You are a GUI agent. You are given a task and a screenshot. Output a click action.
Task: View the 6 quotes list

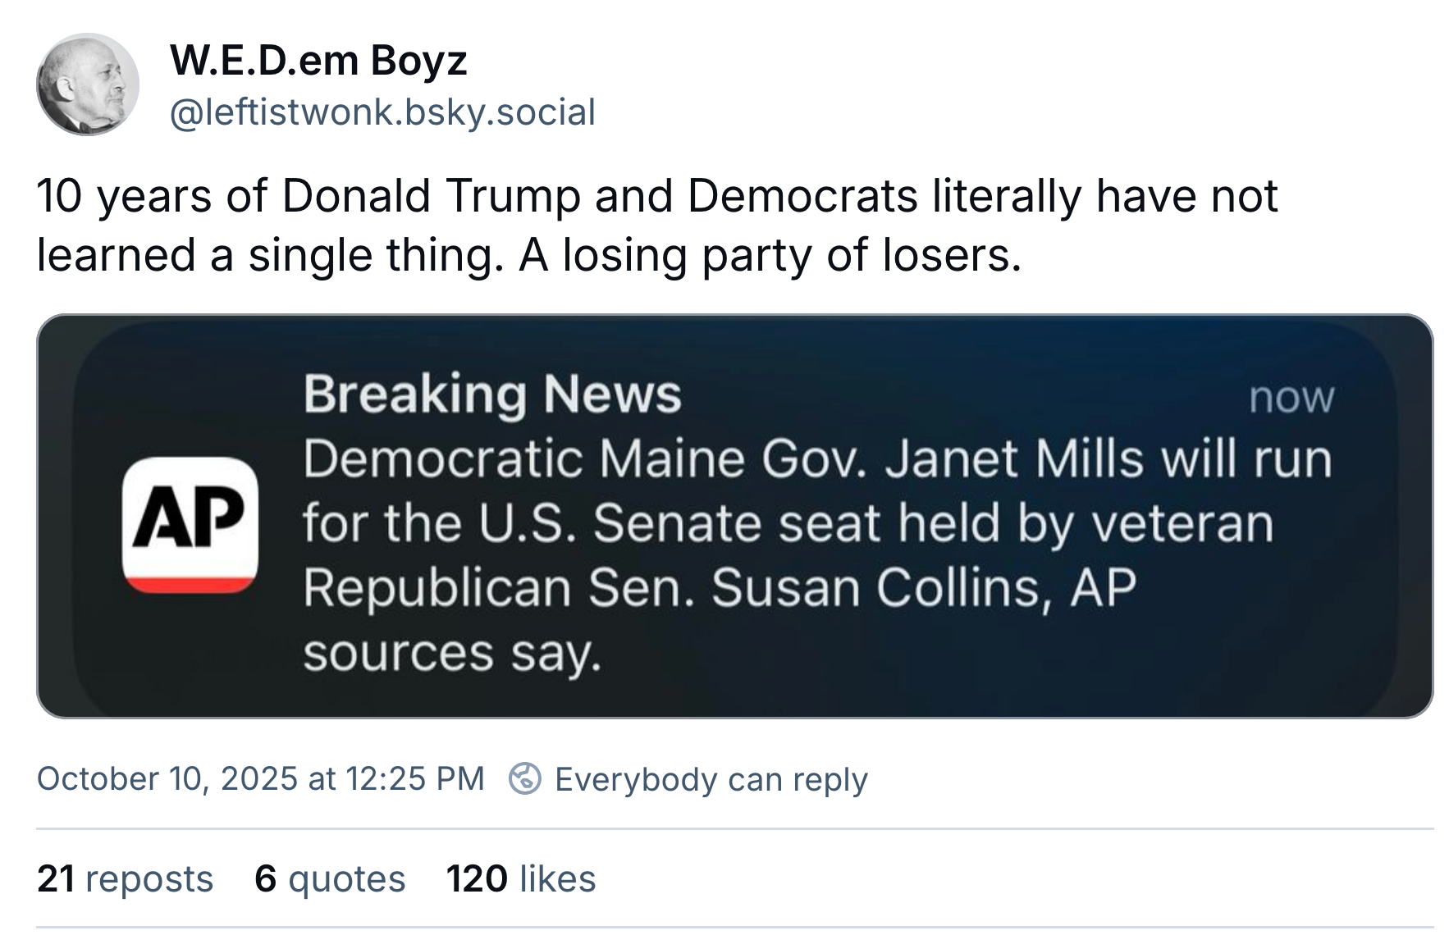pos(330,878)
